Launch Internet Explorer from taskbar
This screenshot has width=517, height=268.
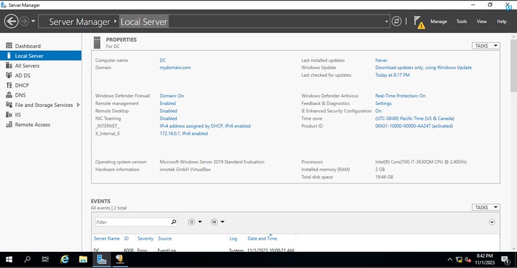pos(65,260)
